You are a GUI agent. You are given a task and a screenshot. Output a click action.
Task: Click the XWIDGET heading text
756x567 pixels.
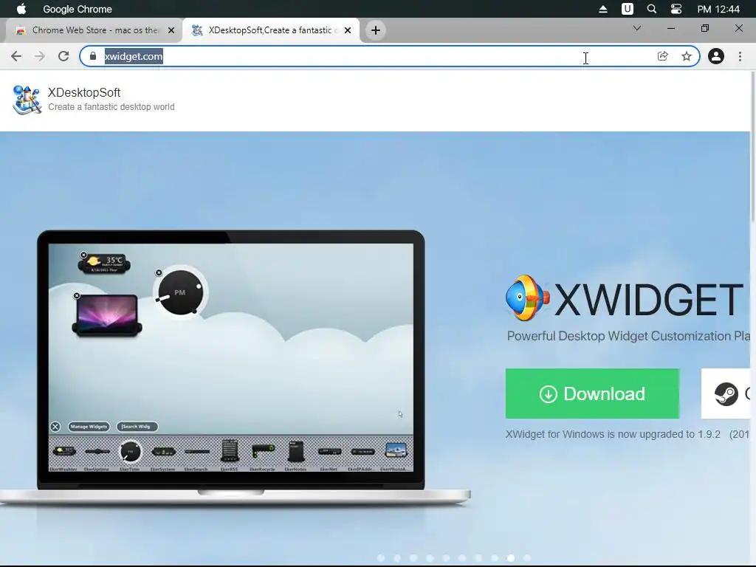point(650,300)
